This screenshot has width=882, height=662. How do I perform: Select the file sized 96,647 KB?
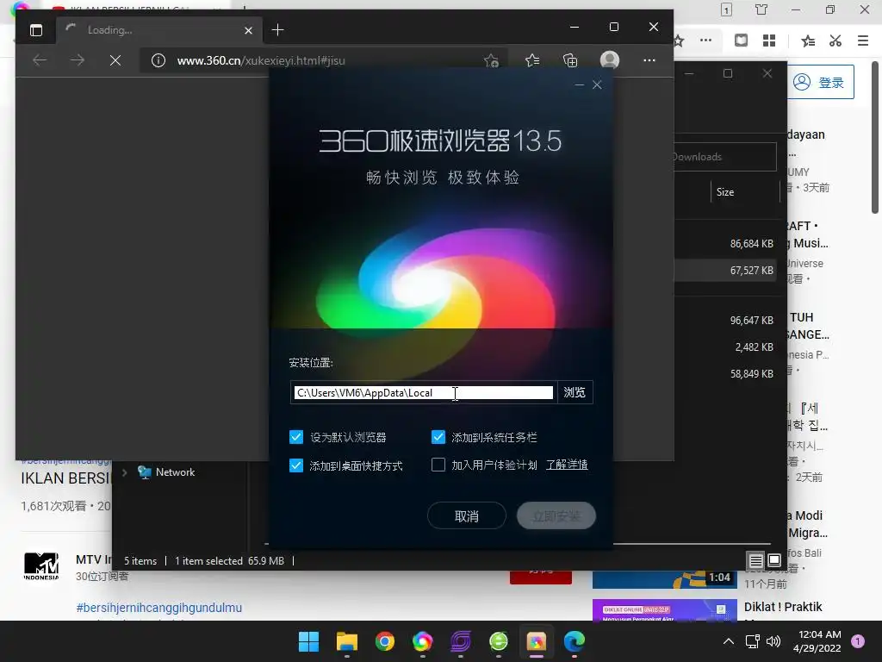click(751, 321)
